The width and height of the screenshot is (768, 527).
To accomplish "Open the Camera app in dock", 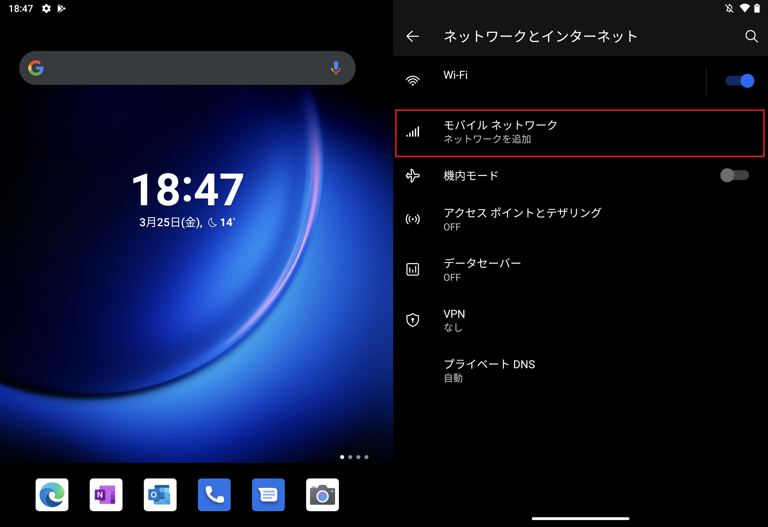I will 322,495.
